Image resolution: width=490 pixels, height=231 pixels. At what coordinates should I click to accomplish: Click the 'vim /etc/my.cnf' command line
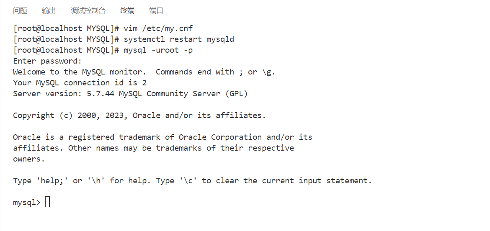click(x=103, y=28)
